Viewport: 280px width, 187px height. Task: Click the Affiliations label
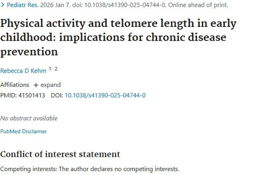15,85
